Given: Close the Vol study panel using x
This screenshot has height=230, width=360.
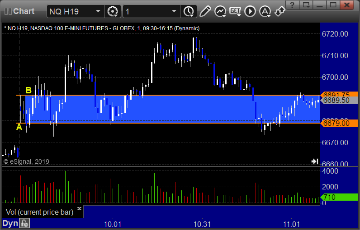Looking at the screenshot, I should click(x=80, y=208).
